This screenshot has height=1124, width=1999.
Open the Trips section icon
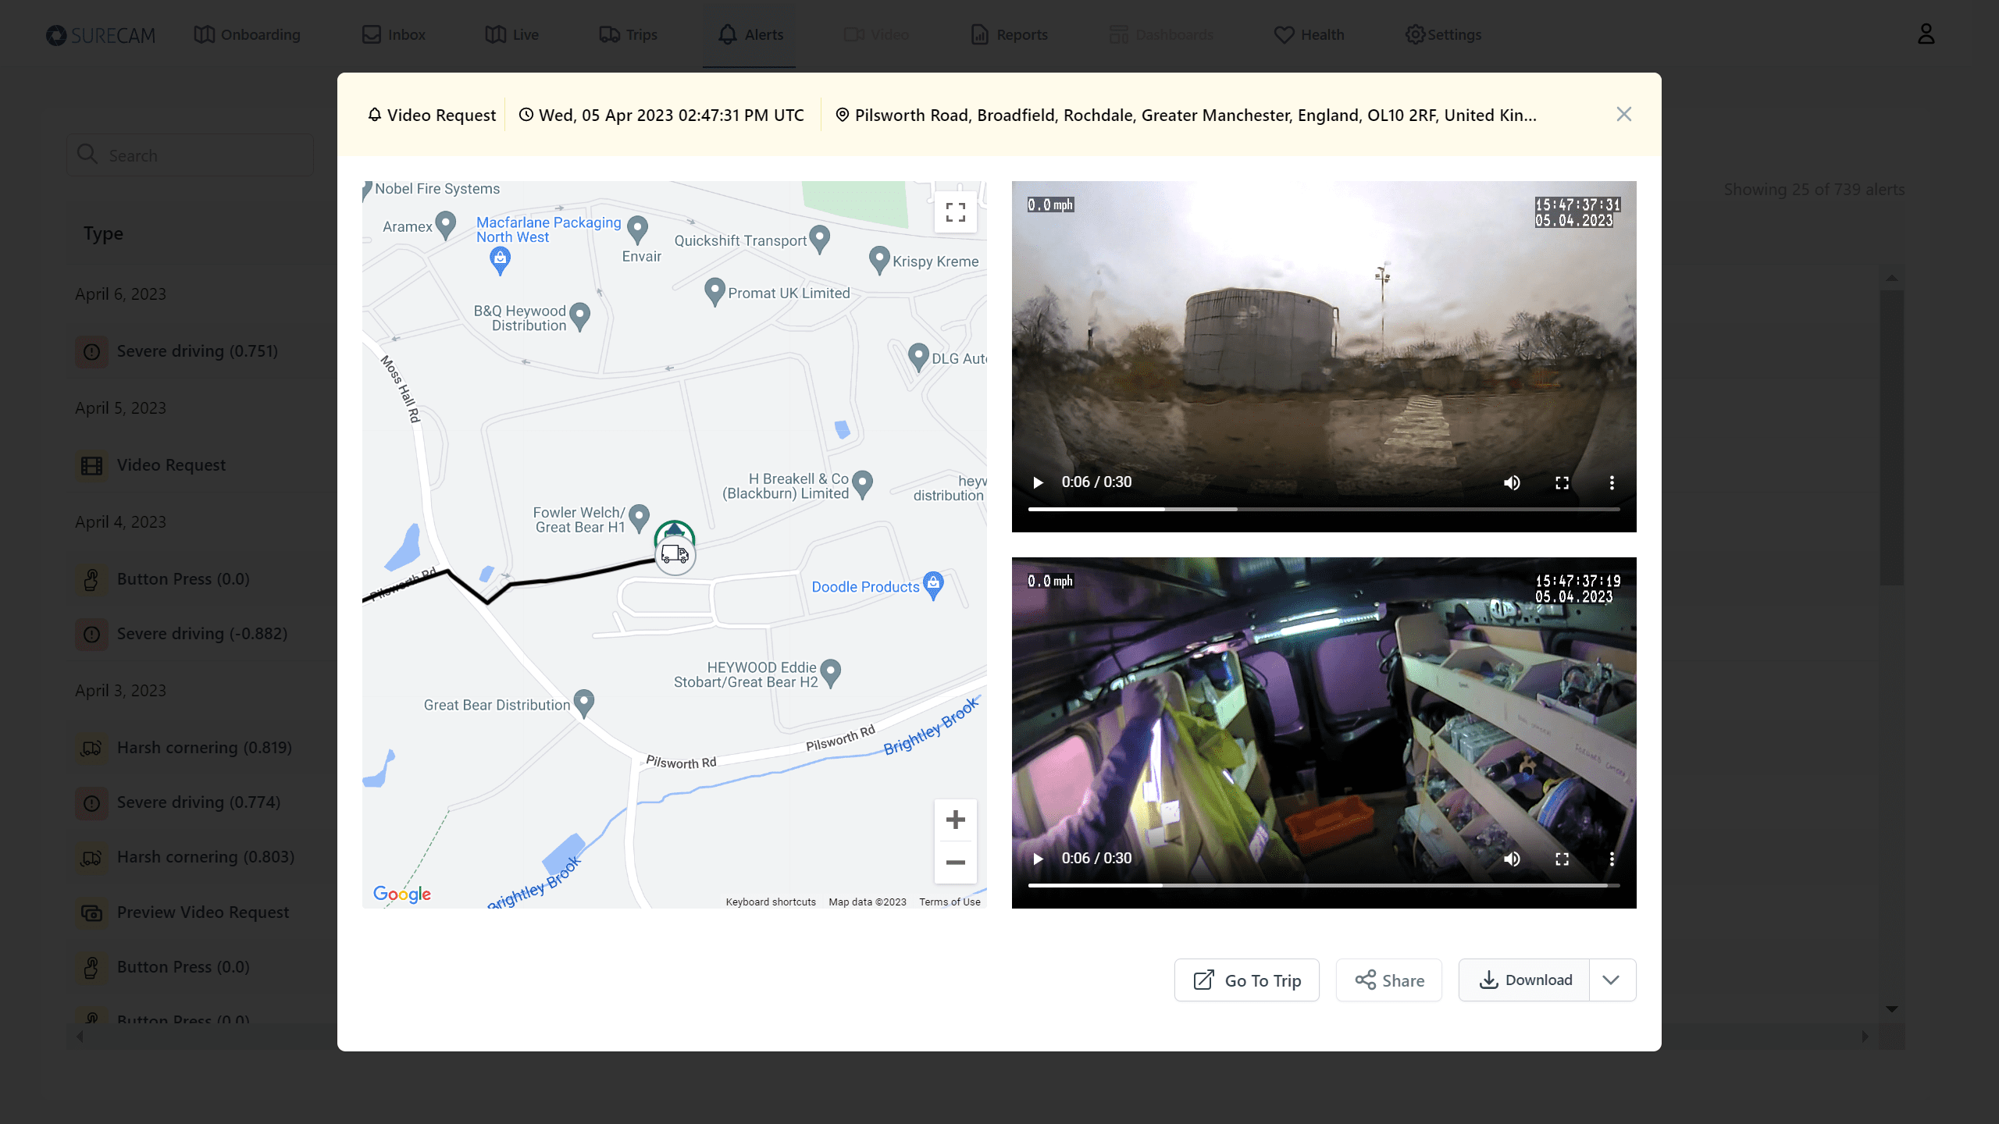(x=609, y=34)
